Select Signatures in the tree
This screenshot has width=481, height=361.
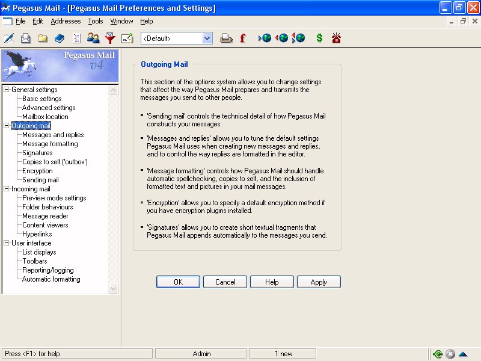(37, 153)
